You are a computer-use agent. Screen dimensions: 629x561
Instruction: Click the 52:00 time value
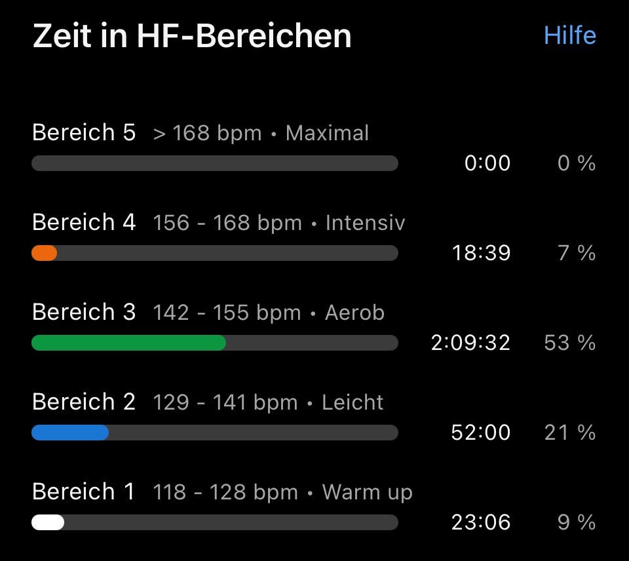pyautogui.click(x=481, y=433)
